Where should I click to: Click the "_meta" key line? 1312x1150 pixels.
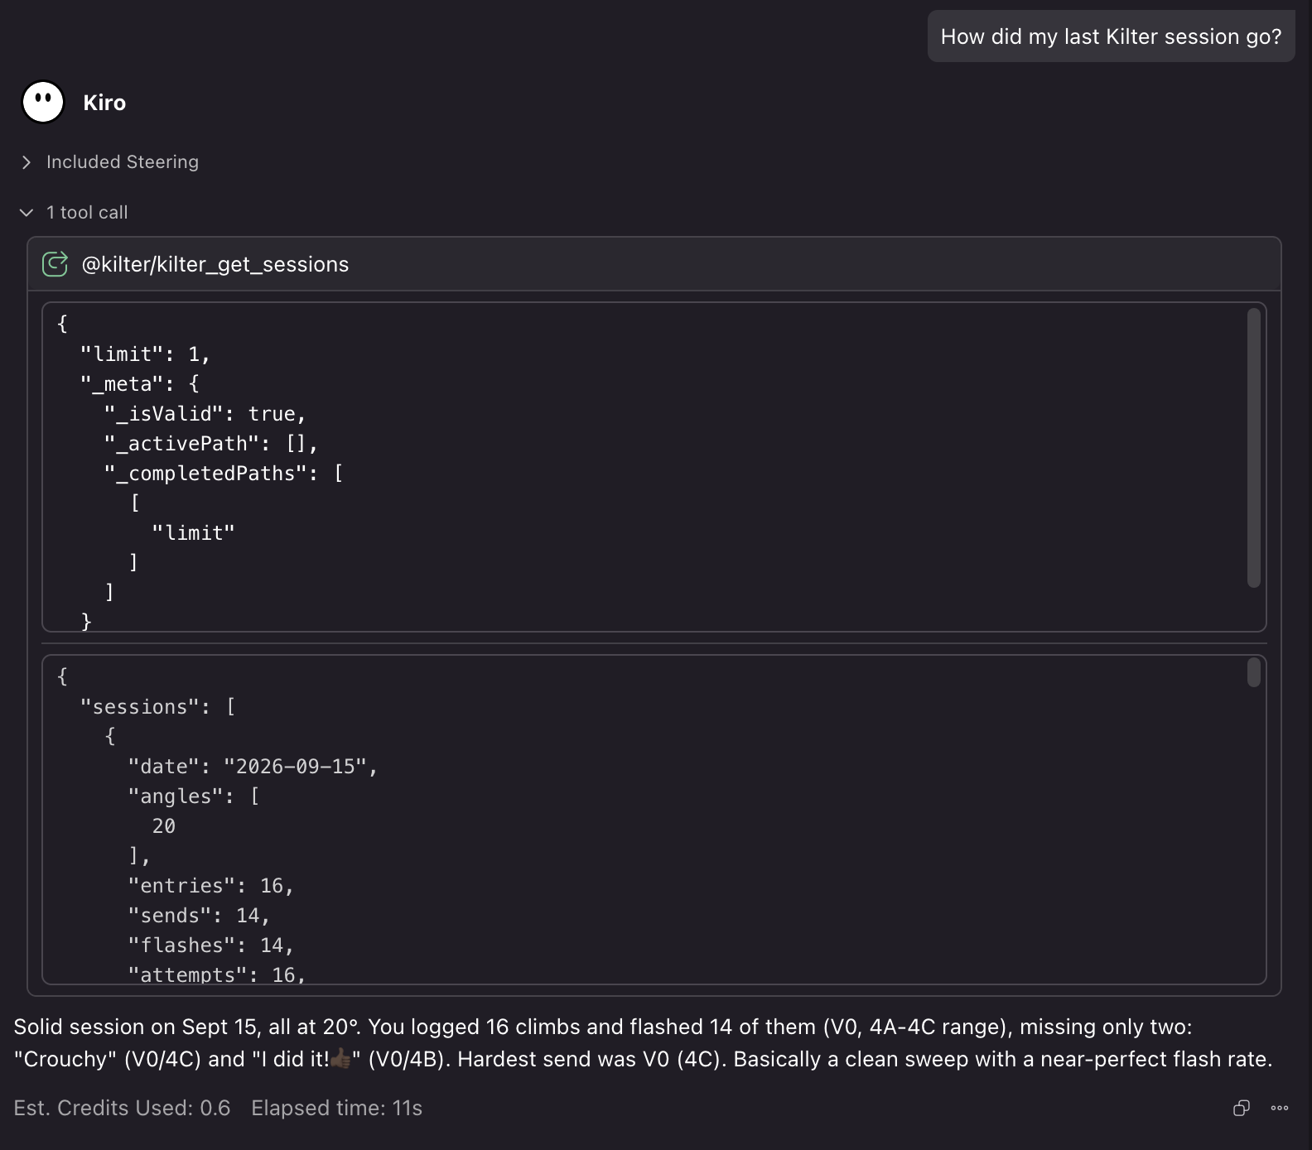tap(139, 384)
